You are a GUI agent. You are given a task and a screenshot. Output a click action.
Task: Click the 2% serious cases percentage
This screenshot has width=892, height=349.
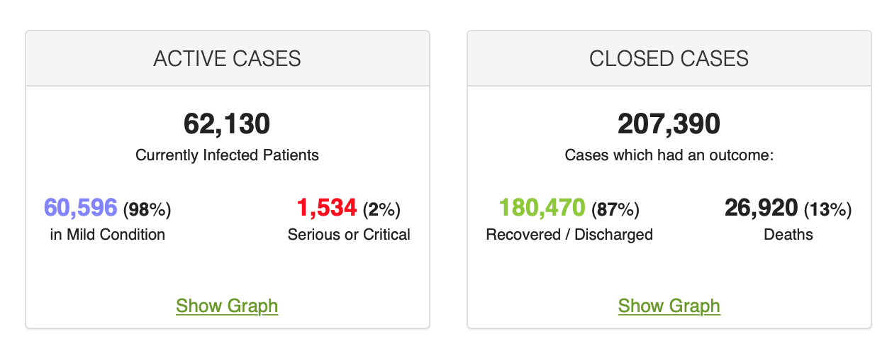[381, 209]
